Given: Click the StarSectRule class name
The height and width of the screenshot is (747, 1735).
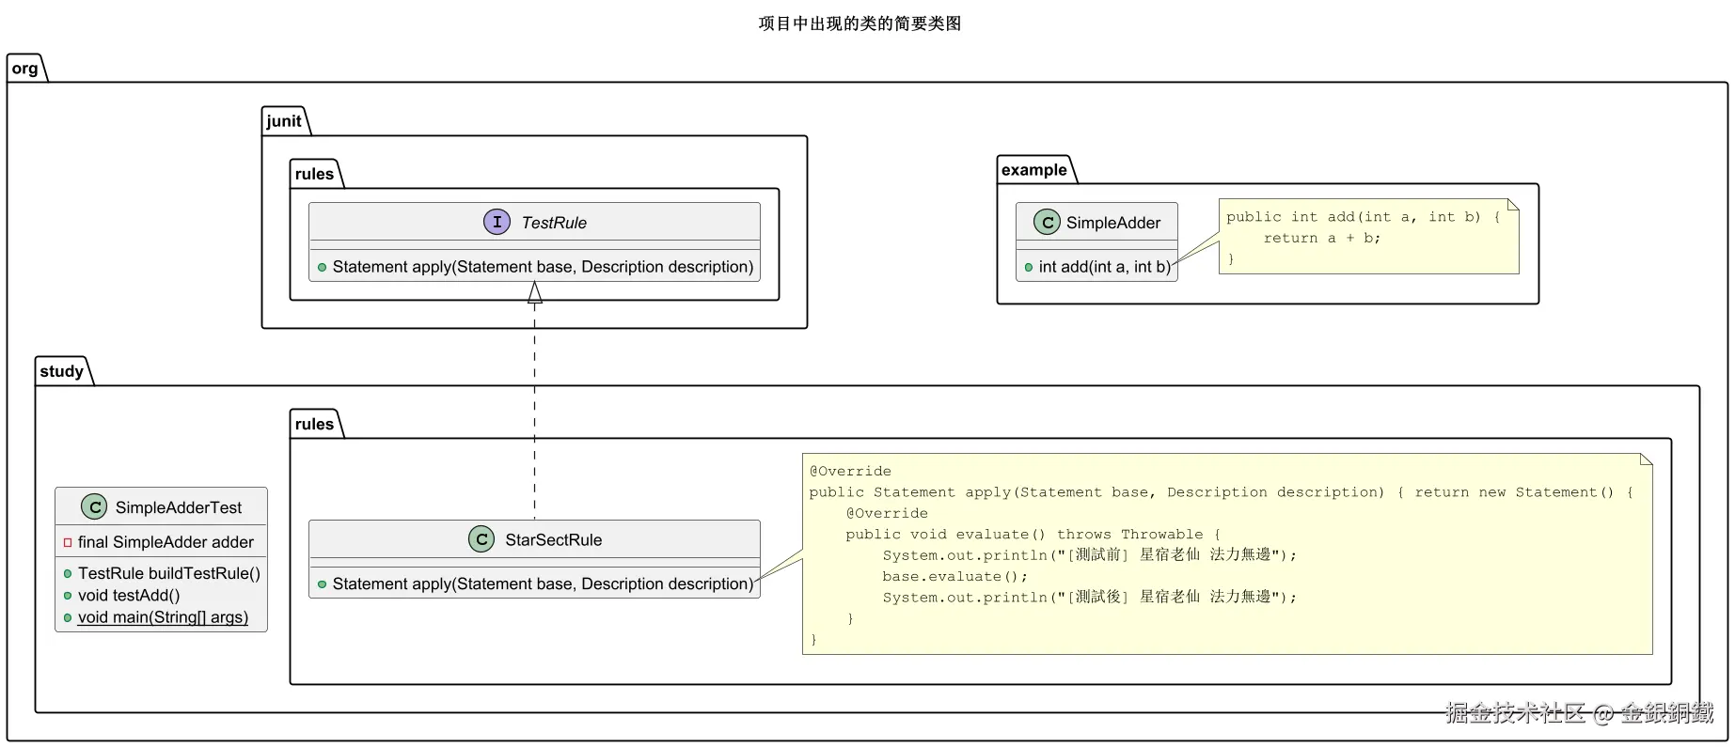Looking at the screenshot, I should (x=554, y=540).
